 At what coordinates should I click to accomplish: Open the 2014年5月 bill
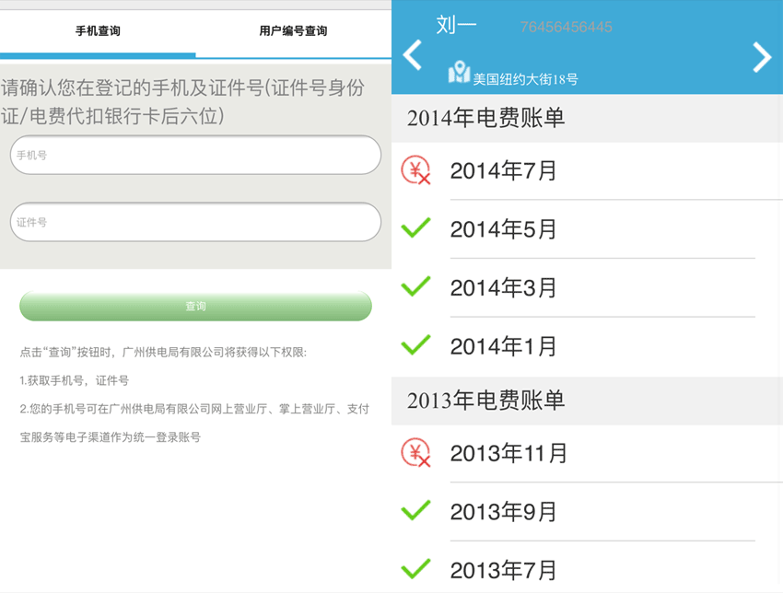tap(503, 228)
